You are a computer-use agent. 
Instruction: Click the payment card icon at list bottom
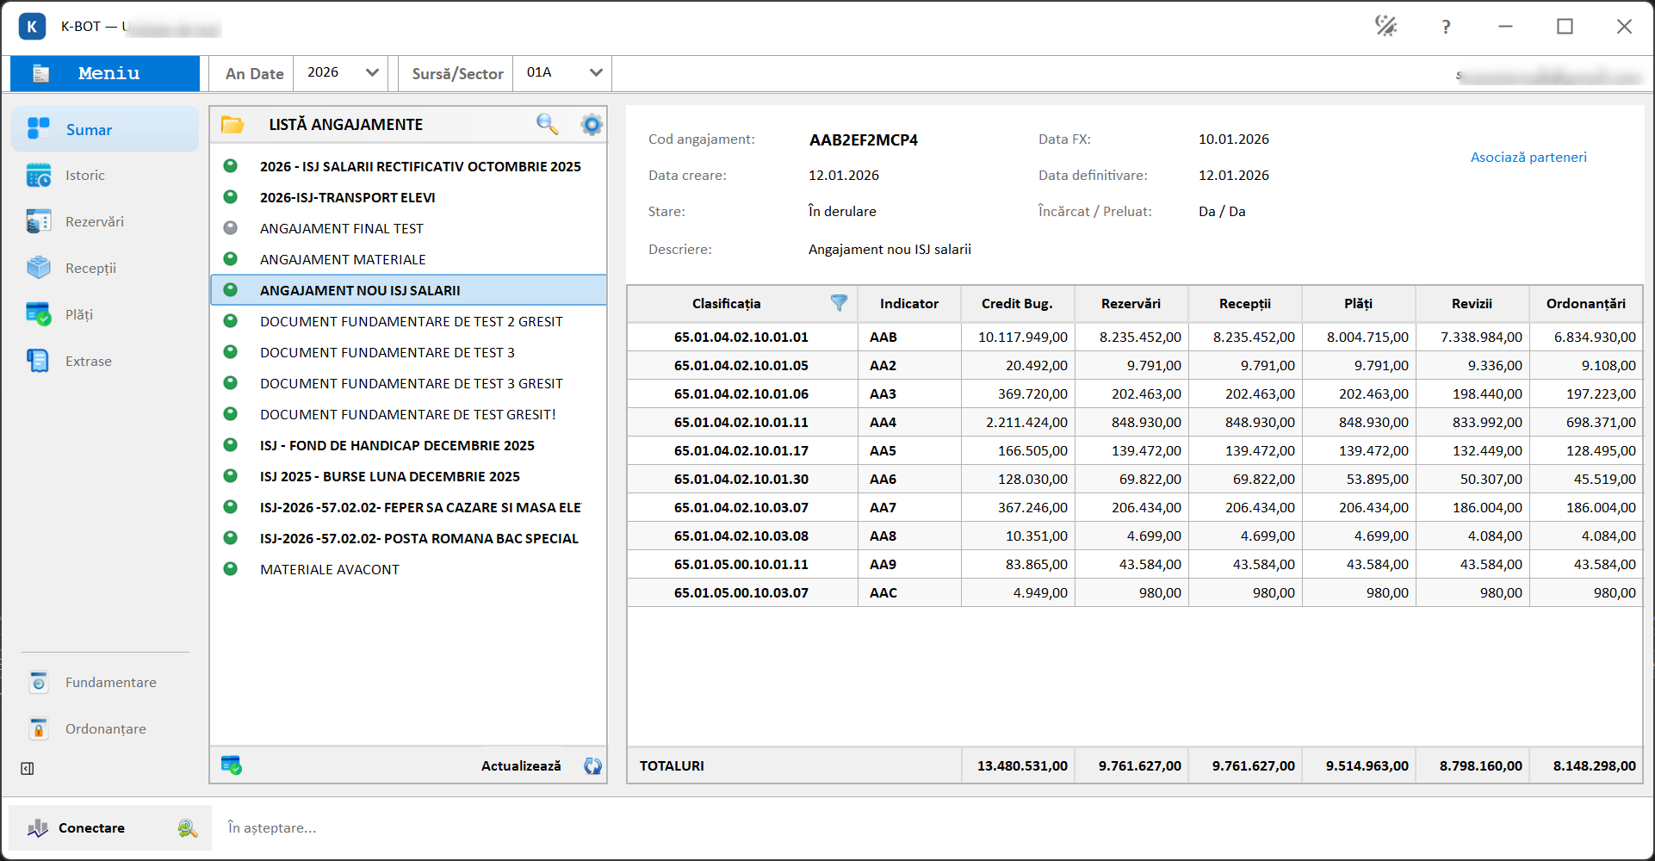[x=231, y=765]
